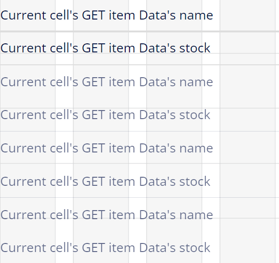The image size is (279, 263).
Task: Click the first greyed 'Data's name' text
Action: (x=176, y=82)
